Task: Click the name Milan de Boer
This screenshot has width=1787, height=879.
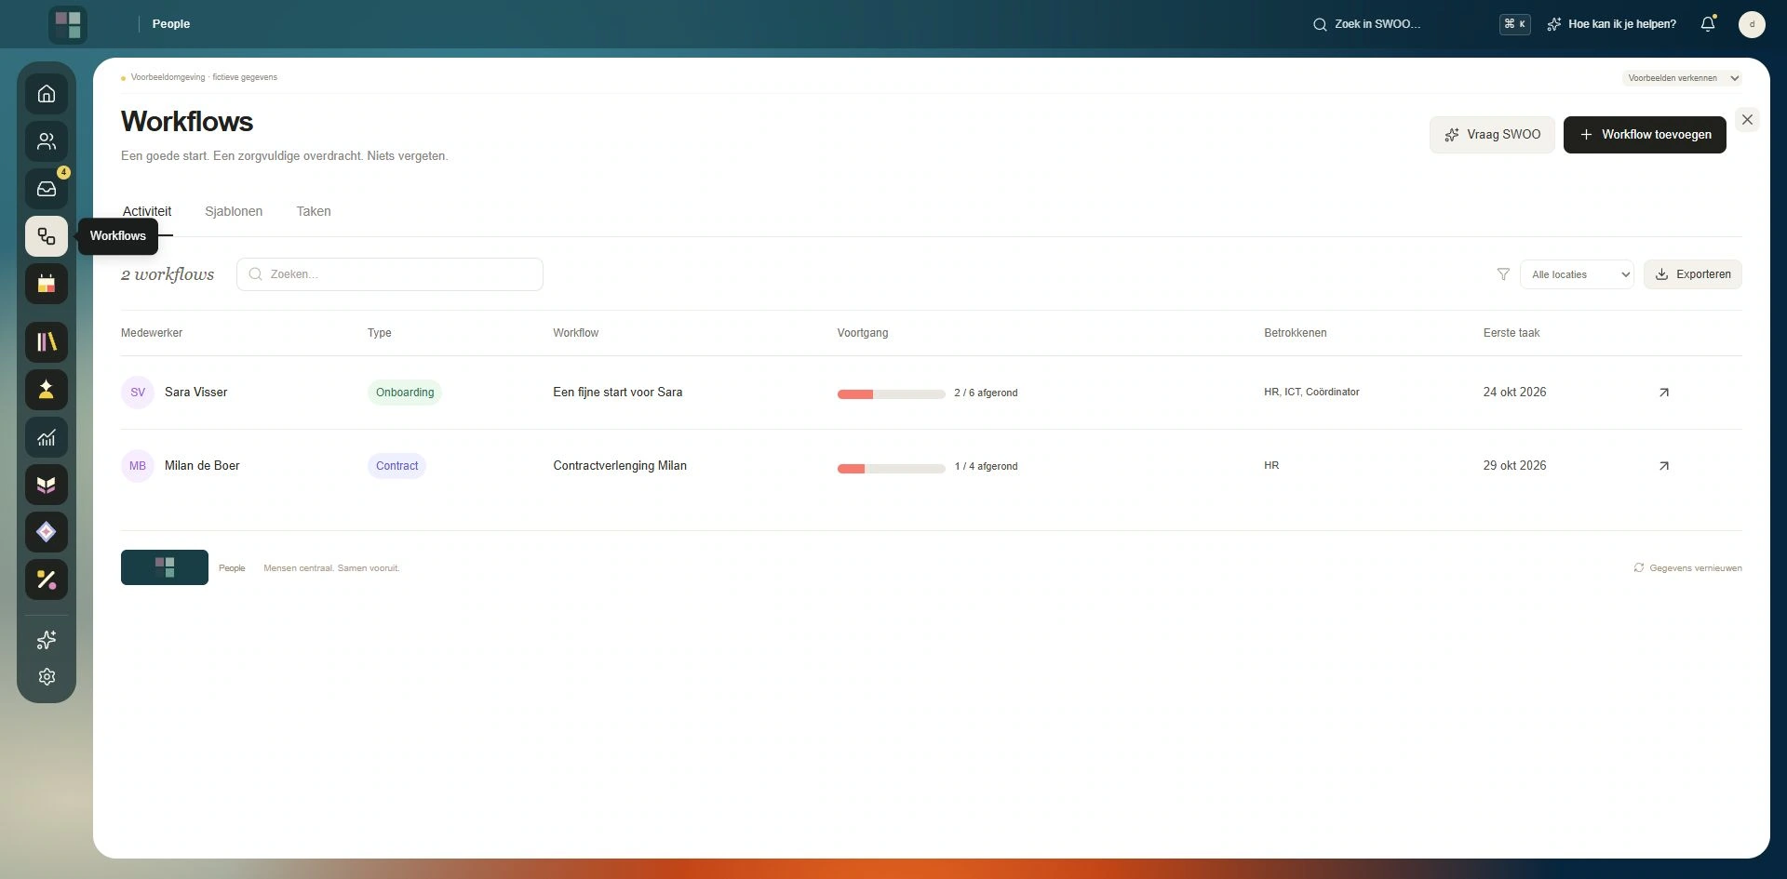Action: click(x=202, y=466)
